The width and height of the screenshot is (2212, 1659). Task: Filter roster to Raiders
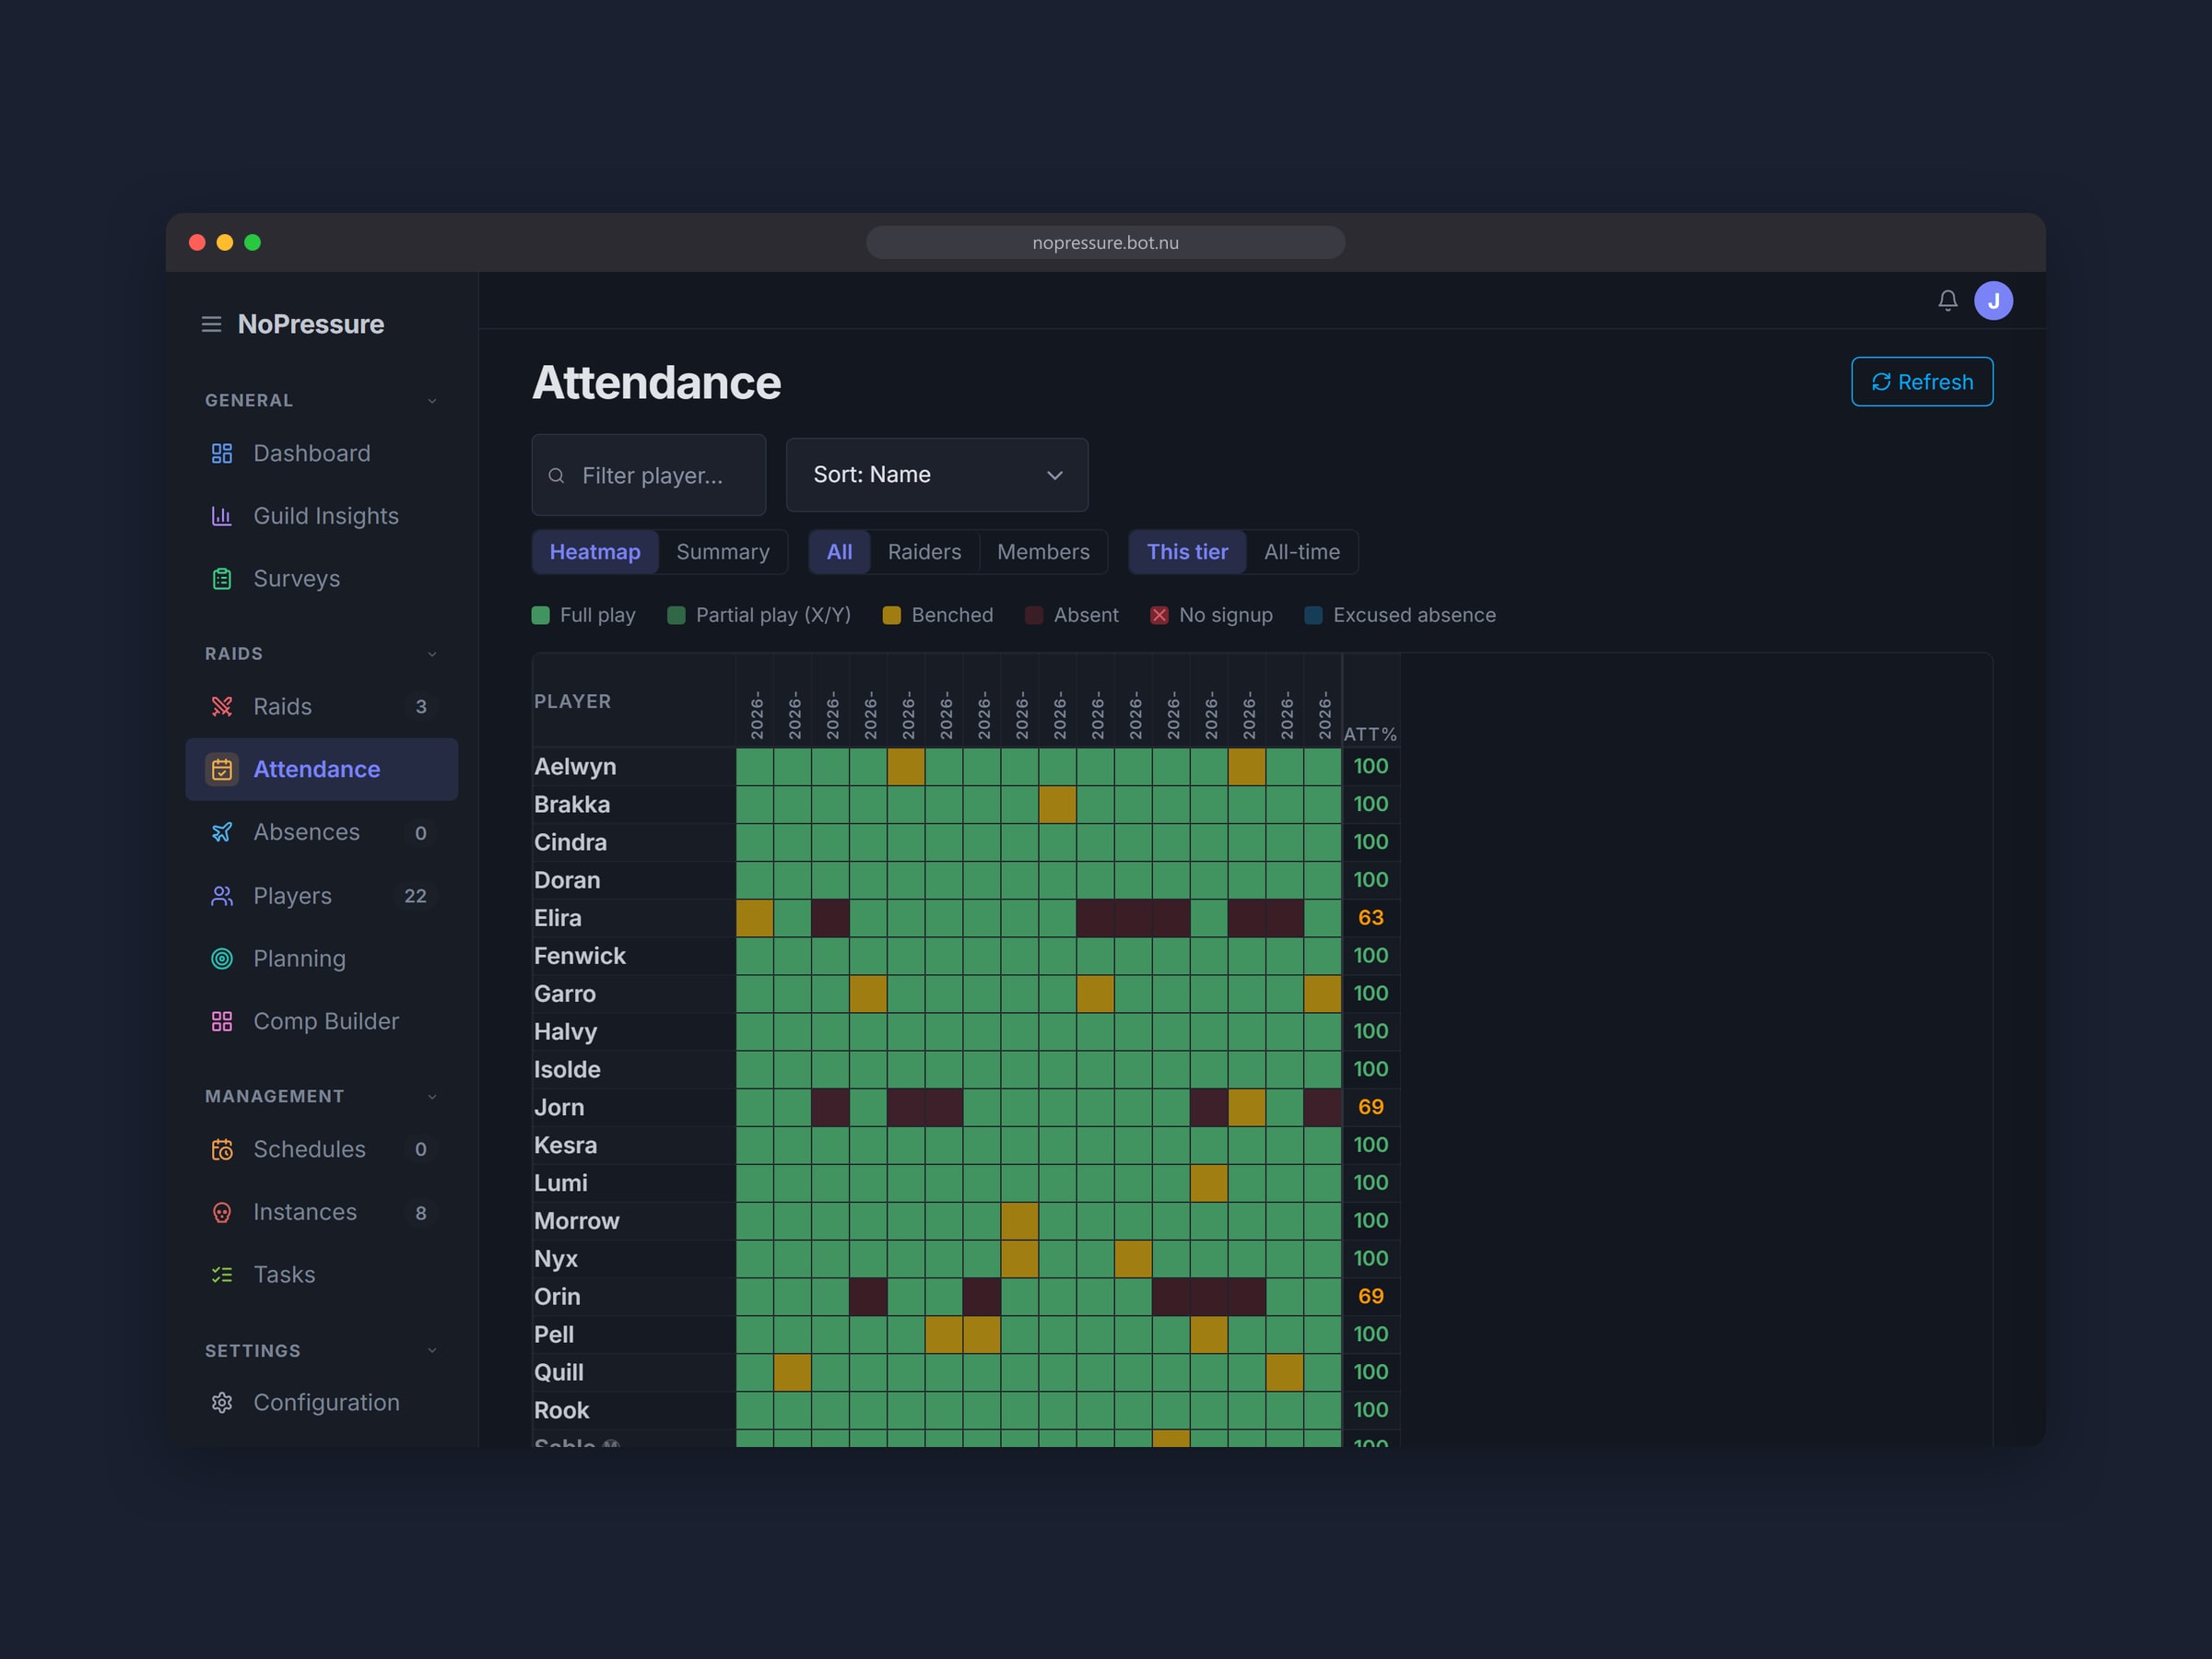pos(924,552)
